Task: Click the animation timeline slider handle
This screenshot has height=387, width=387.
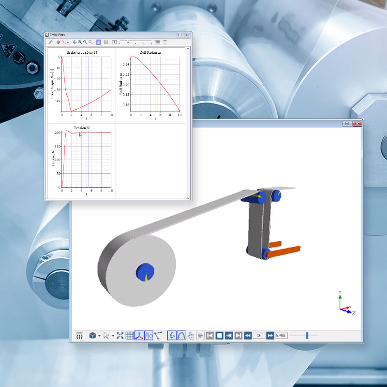Action: [x=307, y=335]
